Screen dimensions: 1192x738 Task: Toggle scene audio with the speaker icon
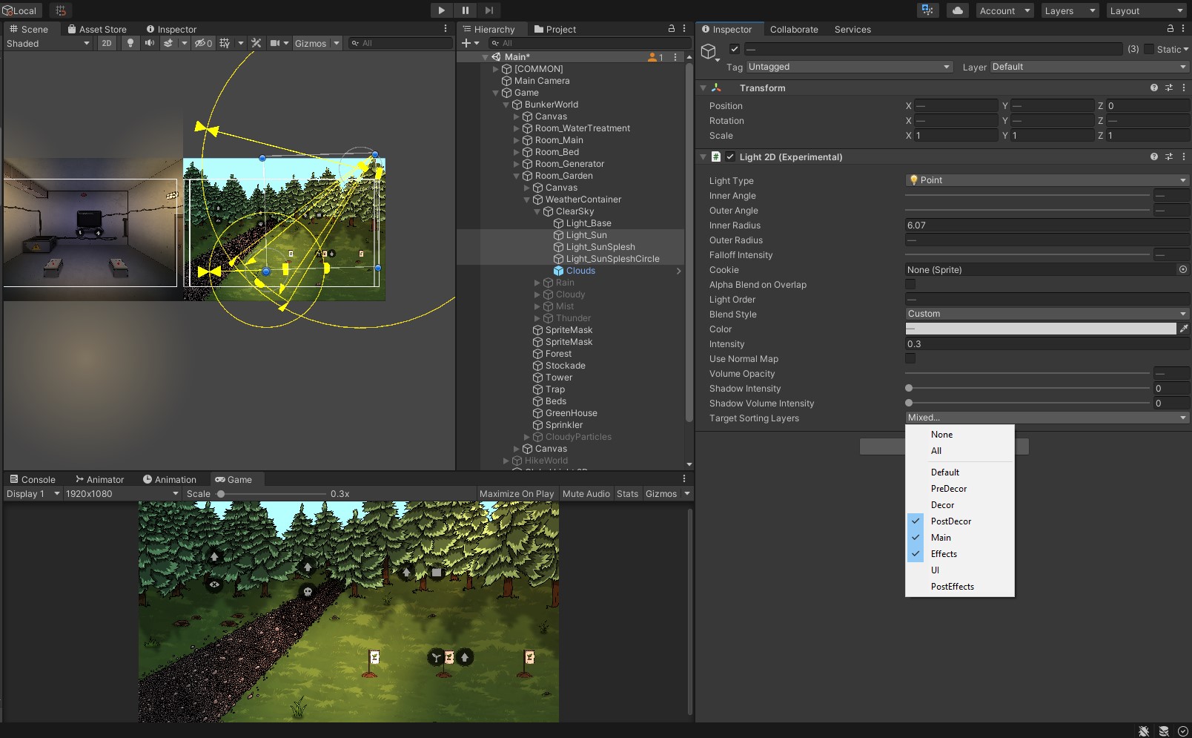pos(150,43)
